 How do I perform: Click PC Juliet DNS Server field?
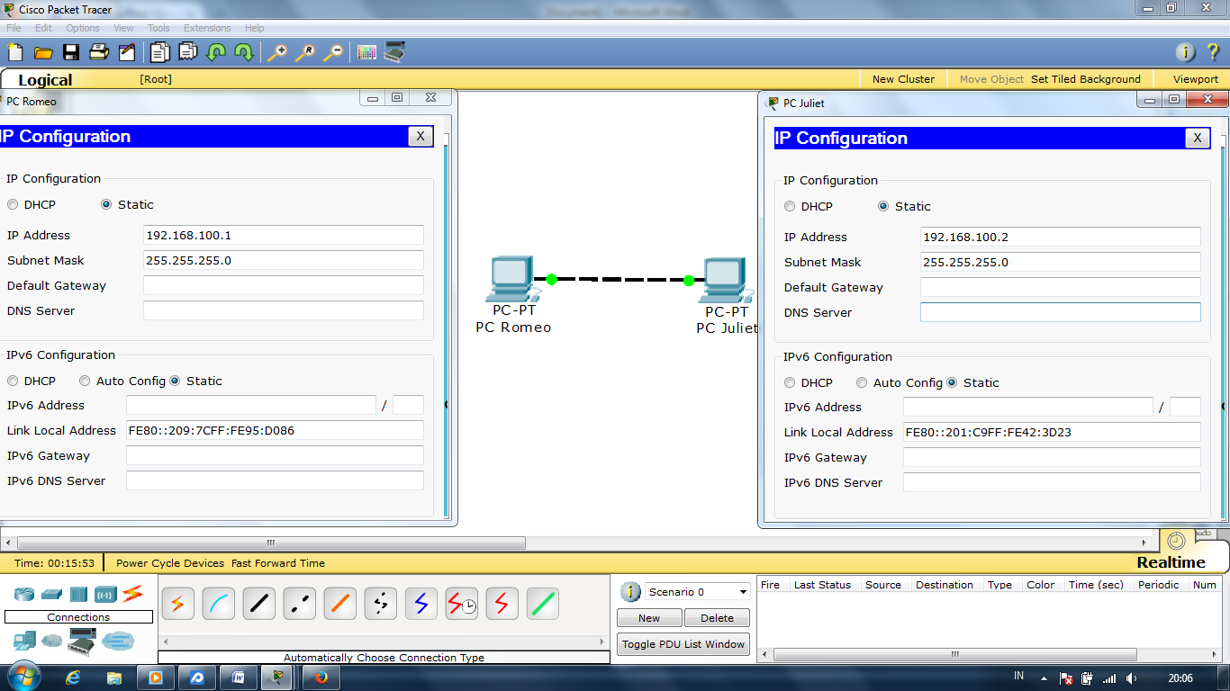coord(1060,312)
